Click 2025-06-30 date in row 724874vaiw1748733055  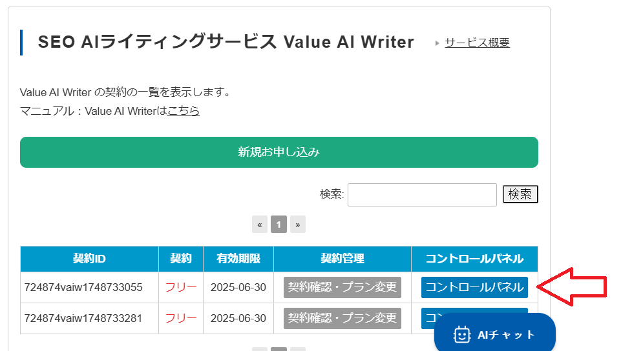(x=238, y=287)
